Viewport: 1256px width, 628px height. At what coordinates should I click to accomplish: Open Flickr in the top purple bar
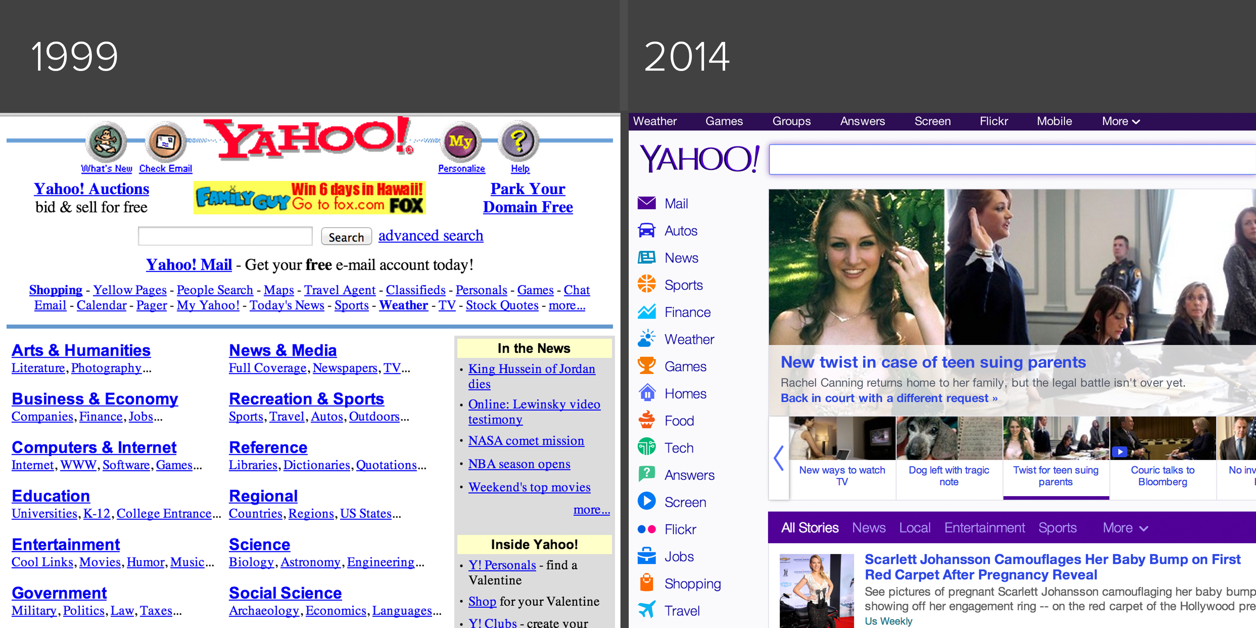pyautogui.click(x=994, y=122)
